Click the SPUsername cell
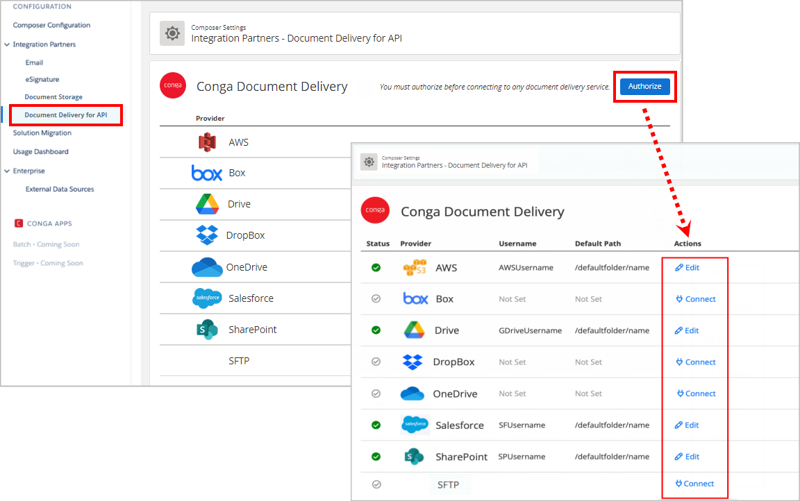The height and width of the screenshot is (501, 800). pyautogui.click(x=522, y=457)
